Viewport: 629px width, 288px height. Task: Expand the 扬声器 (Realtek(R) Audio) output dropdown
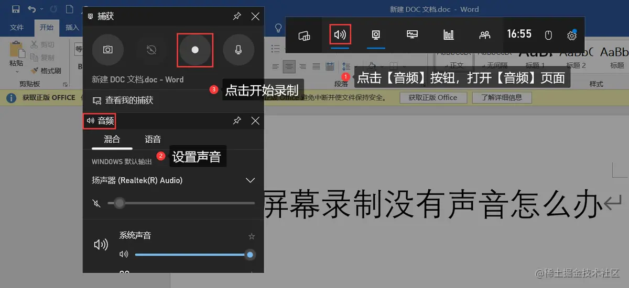coord(250,180)
